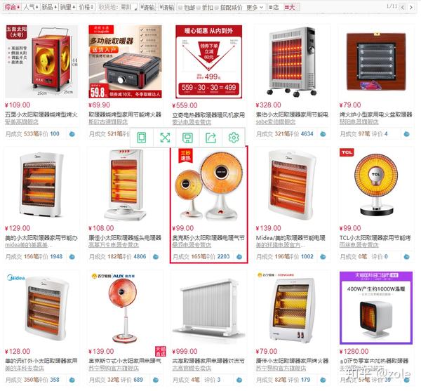Open the ¥559.00 heater product title link
This screenshot has height=391, width=421.
click(208, 115)
